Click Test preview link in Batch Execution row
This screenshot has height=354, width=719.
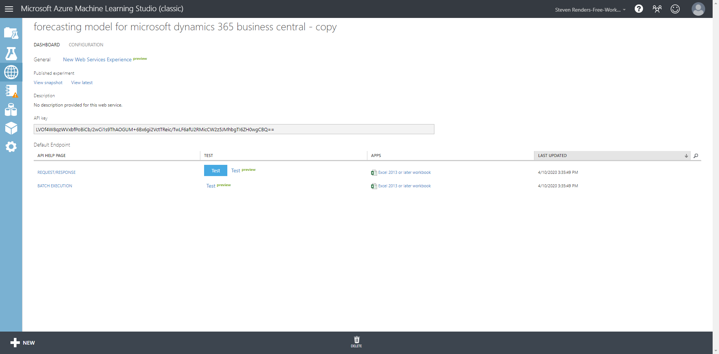219,186
